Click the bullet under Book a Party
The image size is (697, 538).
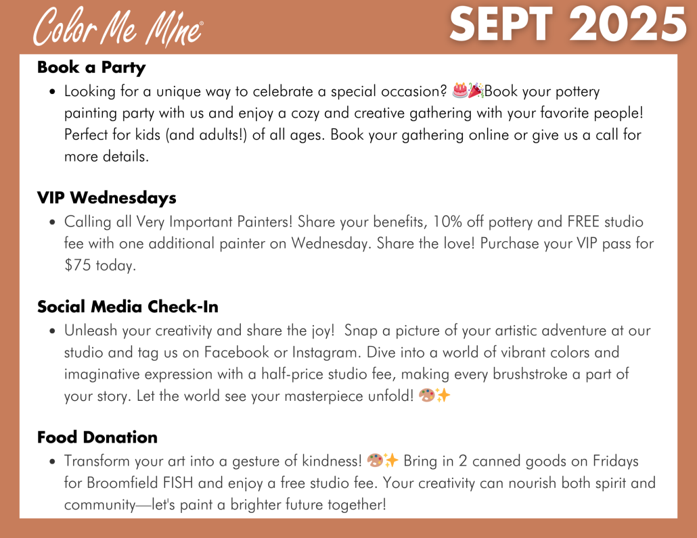(53, 92)
